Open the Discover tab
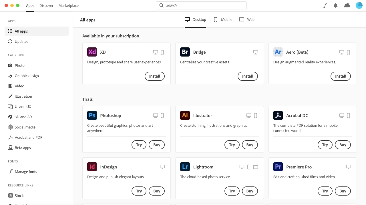Screen dimensions: 366x205 tap(46, 6)
